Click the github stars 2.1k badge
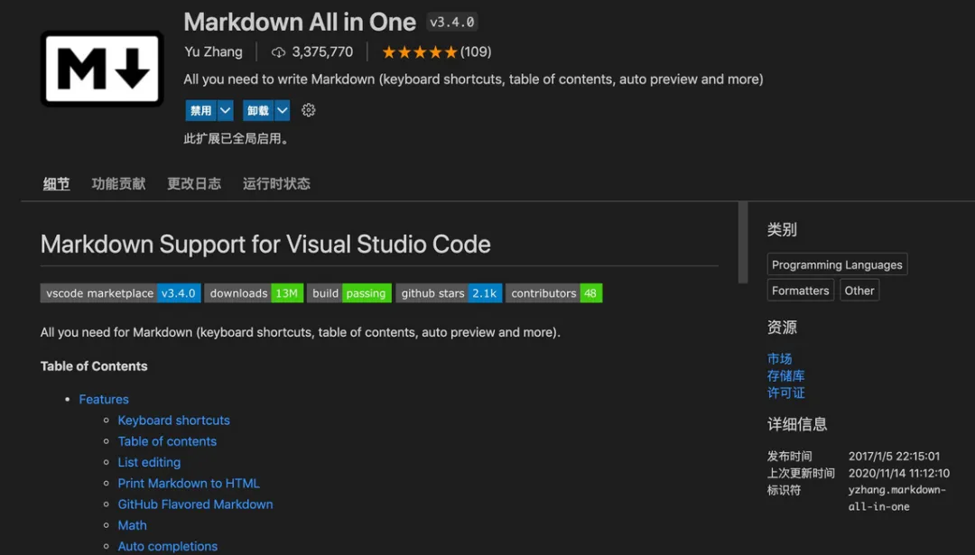This screenshot has width=975, height=555. pos(449,293)
